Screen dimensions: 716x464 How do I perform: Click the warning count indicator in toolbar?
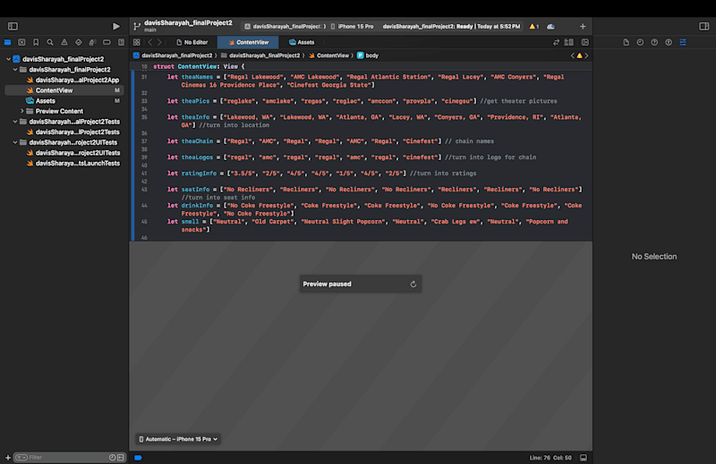click(533, 27)
